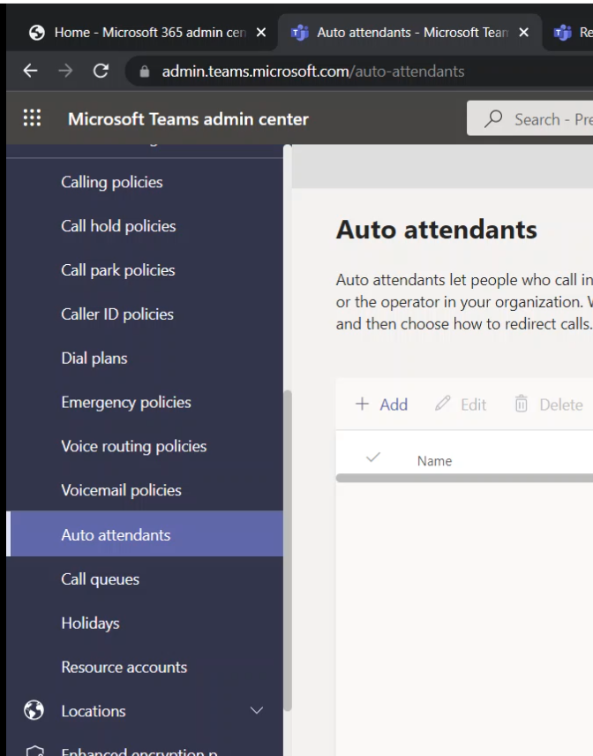The width and height of the screenshot is (593, 756).
Task: Select Resource accounts in the navigation
Action: tap(124, 668)
